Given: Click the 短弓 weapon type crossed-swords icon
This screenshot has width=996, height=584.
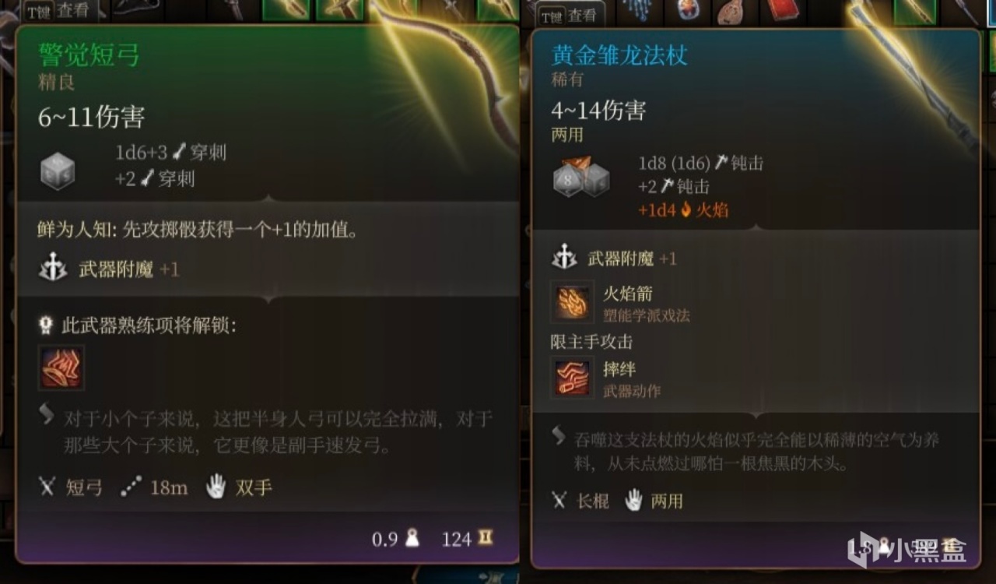Looking at the screenshot, I should click(x=48, y=488).
